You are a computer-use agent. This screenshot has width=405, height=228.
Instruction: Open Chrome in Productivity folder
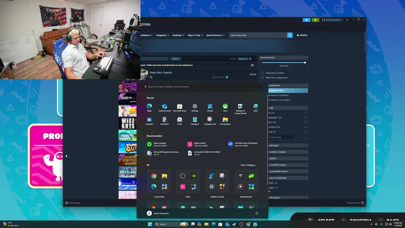(153, 176)
